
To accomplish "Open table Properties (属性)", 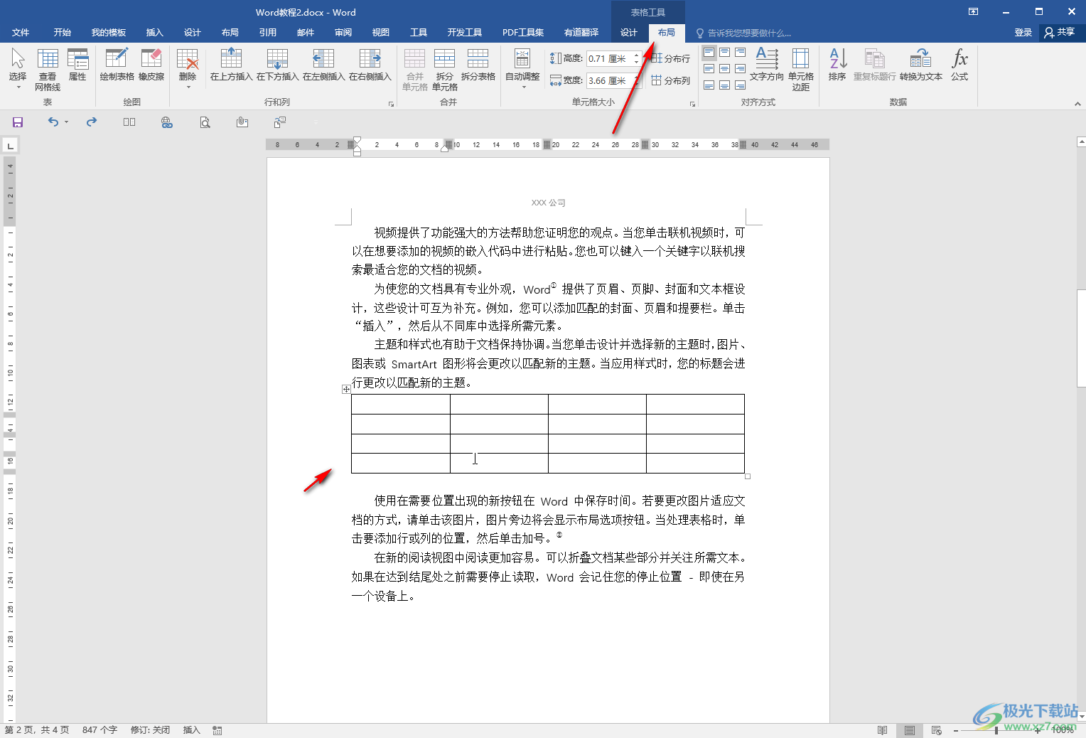I will (77, 65).
